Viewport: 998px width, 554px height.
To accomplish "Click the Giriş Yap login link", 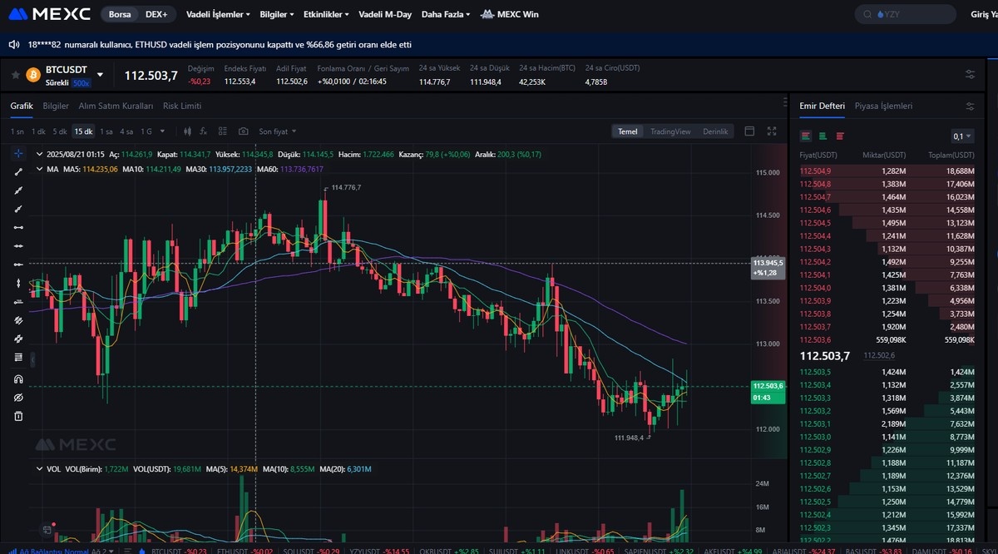I will pos(983,14).
